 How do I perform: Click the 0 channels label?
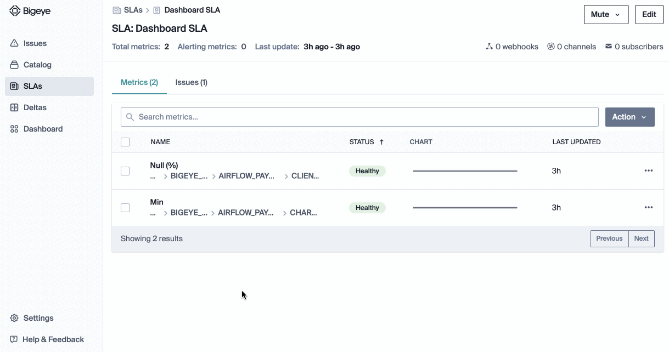point(576,47)
